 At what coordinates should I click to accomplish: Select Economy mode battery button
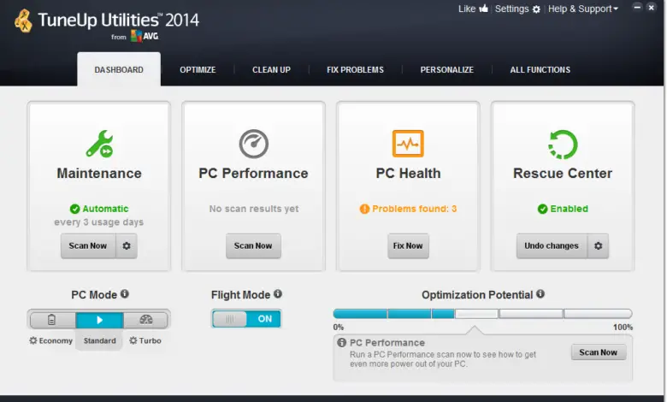pyautogui.click(x=52, y=320)
